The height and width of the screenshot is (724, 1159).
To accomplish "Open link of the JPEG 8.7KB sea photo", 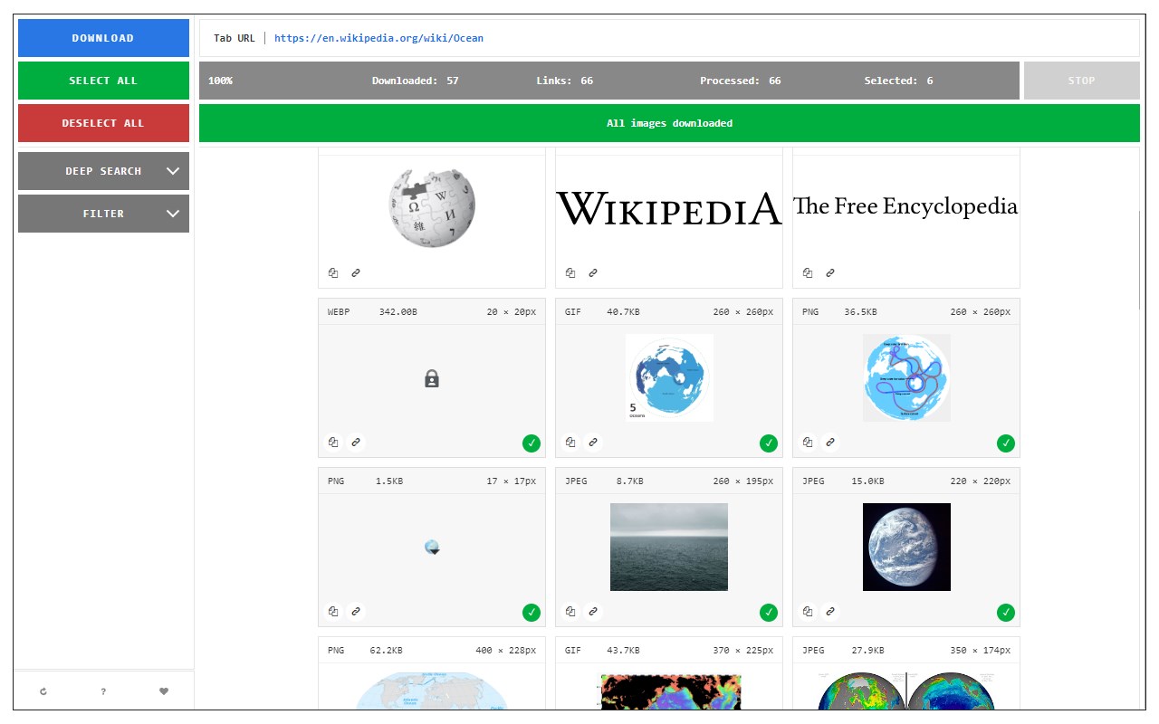I will (593, 612).
